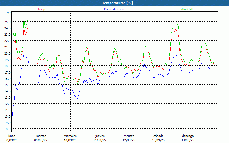The width and height of the screenshot is (229, 143).
Task: Select the lunes day label
Action: point(11,136)
